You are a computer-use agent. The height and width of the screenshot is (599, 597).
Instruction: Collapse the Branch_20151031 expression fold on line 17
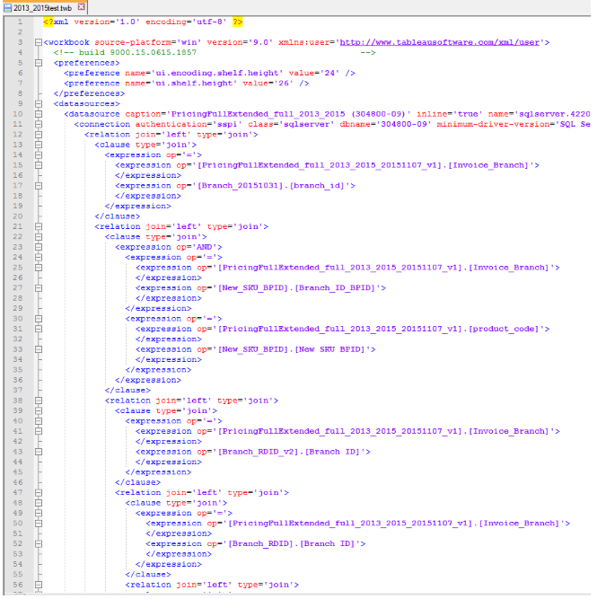[x=39, y=186]
